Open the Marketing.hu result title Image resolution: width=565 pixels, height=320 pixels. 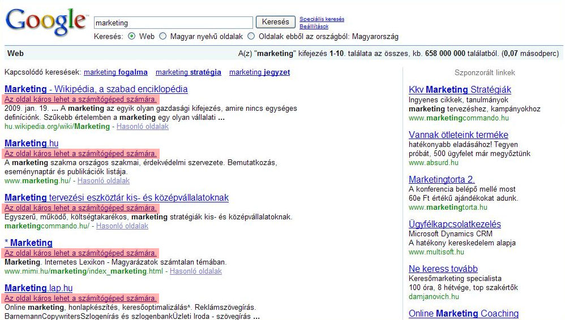31,143
